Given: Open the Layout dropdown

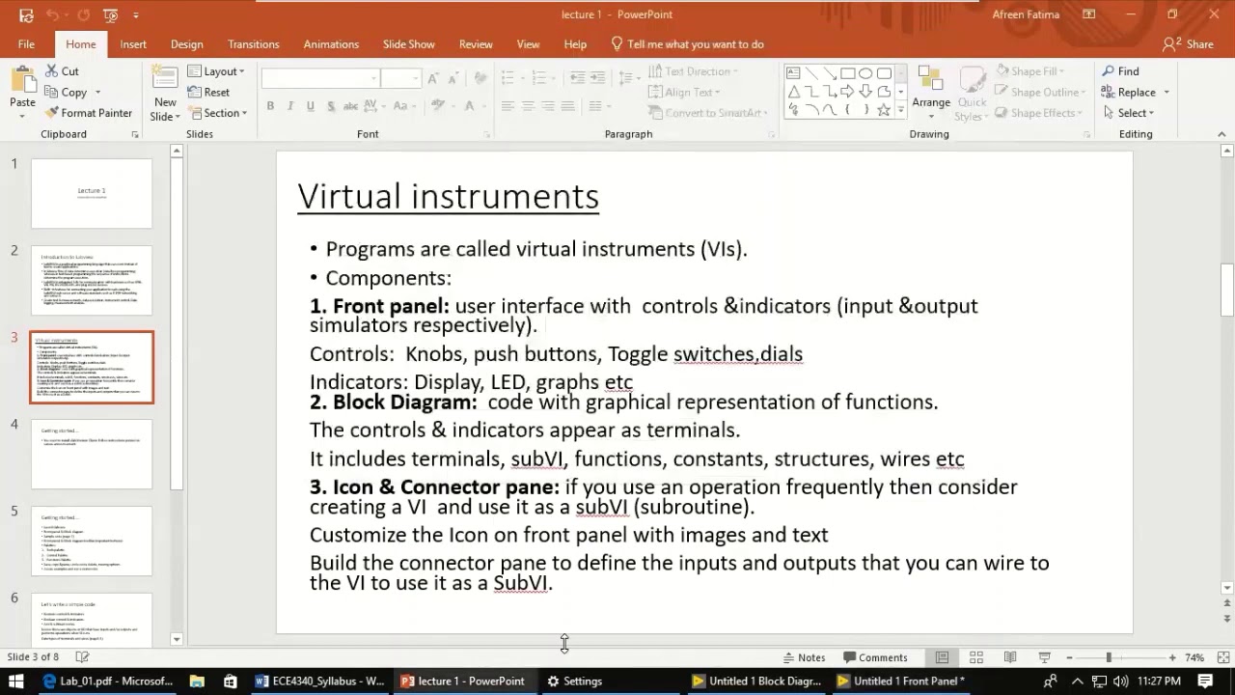Looking at the screenshot, I should (x=216, y=71).
